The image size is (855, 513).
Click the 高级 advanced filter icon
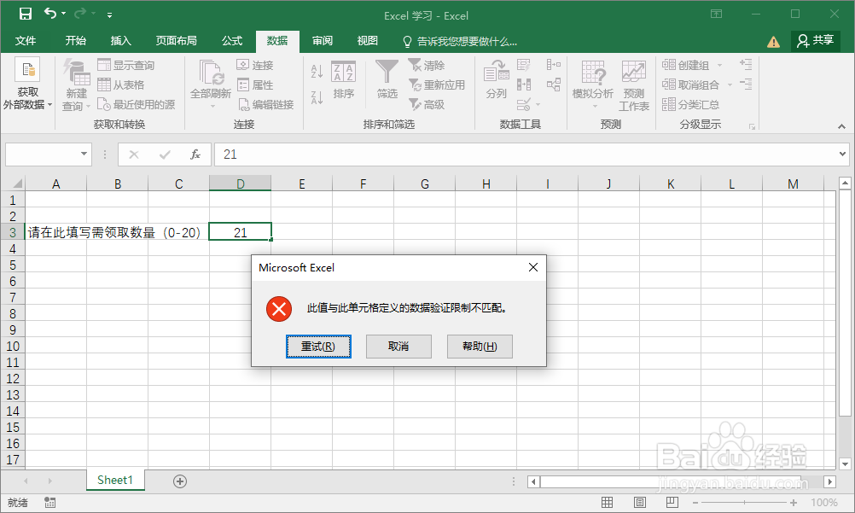pos(415,104)
